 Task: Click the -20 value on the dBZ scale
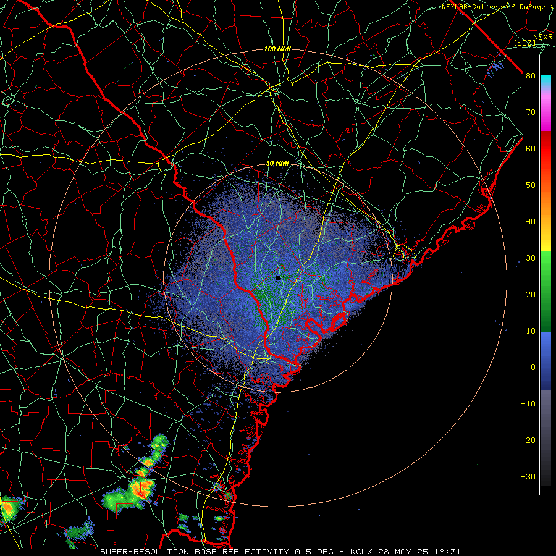pos(528,440)
